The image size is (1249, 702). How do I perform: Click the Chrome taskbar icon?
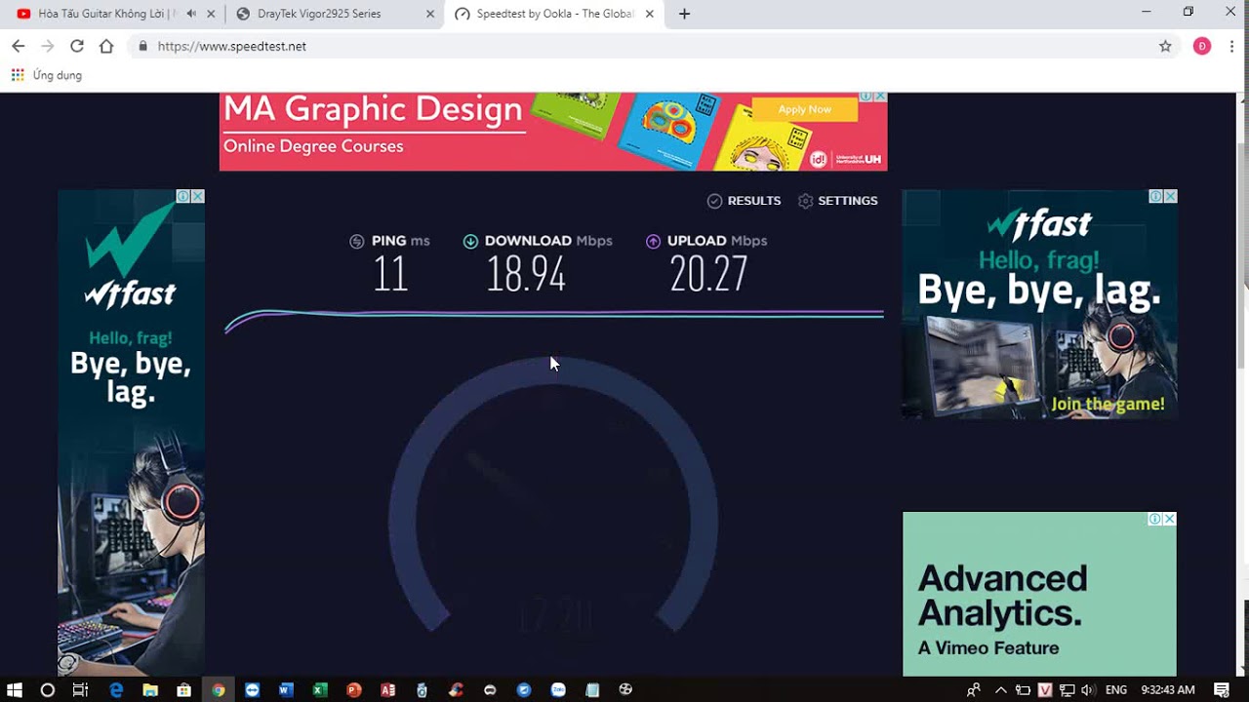[x=218, y=689]
